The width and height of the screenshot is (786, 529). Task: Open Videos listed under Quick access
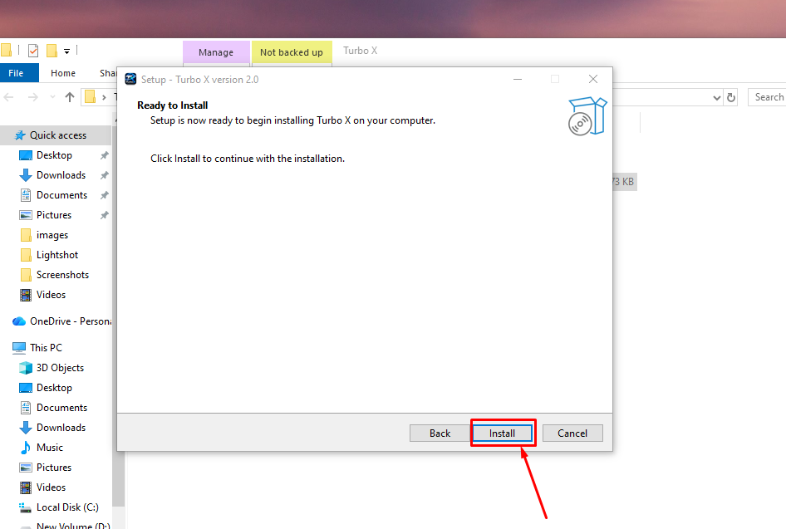click(x=52, y=295)
